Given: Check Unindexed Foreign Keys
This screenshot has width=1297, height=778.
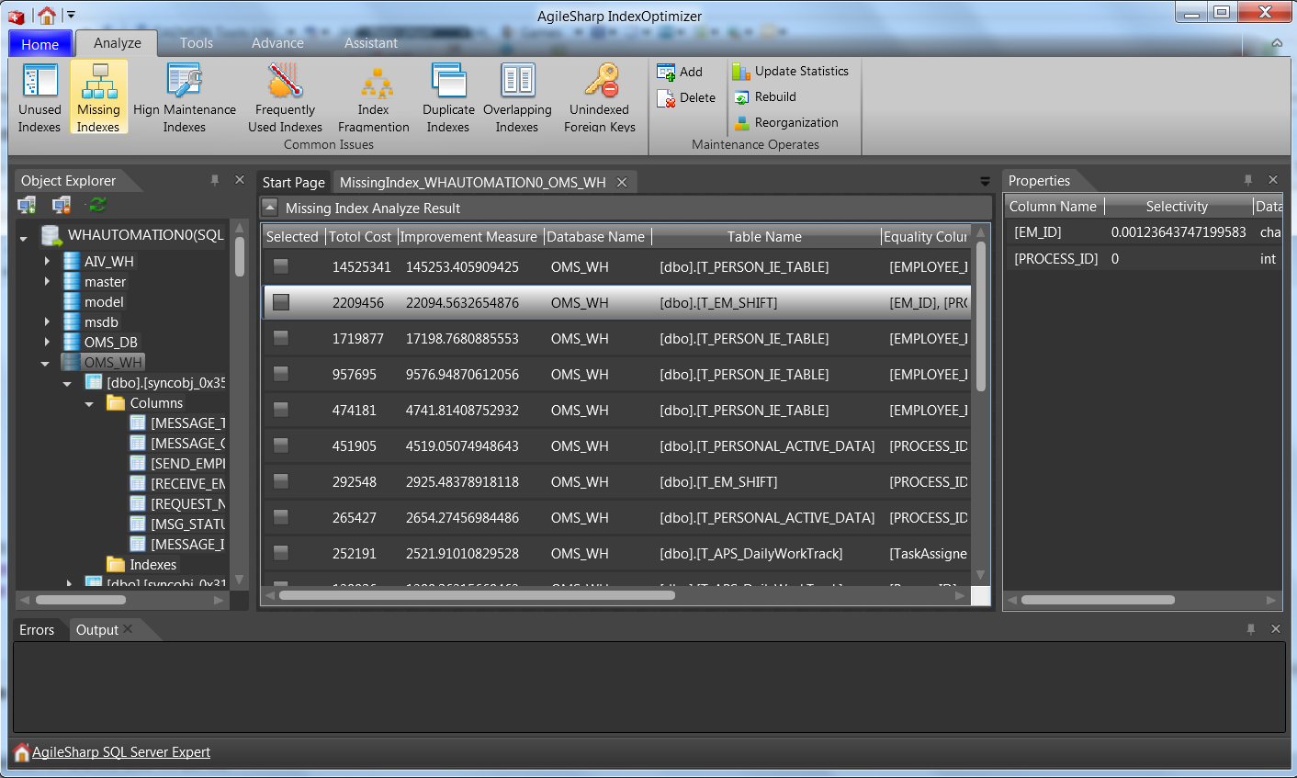Looking at the screenshot, I should click(x=600, y=98).
